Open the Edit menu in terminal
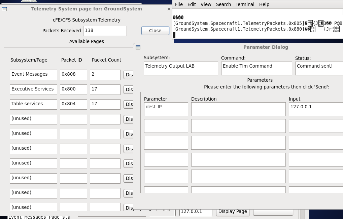This screenshot has width=343, height=219. [192, 4]
